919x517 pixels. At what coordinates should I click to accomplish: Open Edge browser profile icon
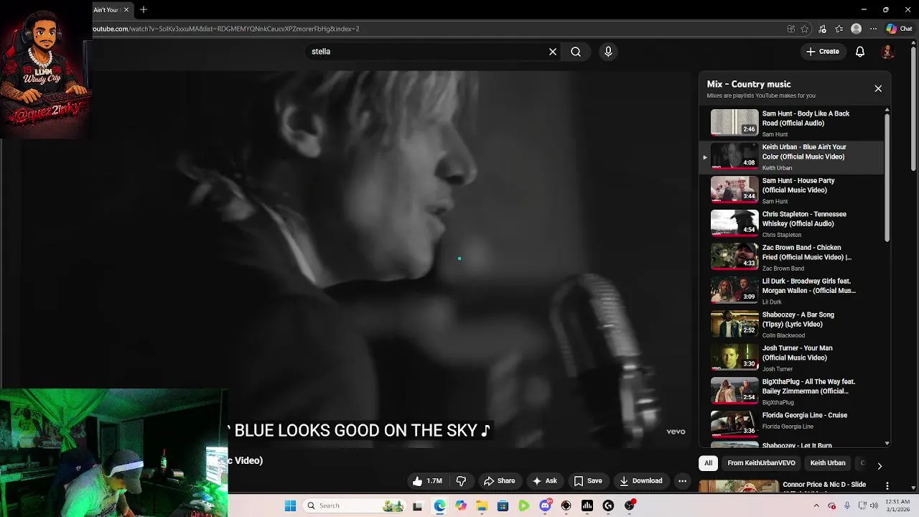(x=856, y=29)
